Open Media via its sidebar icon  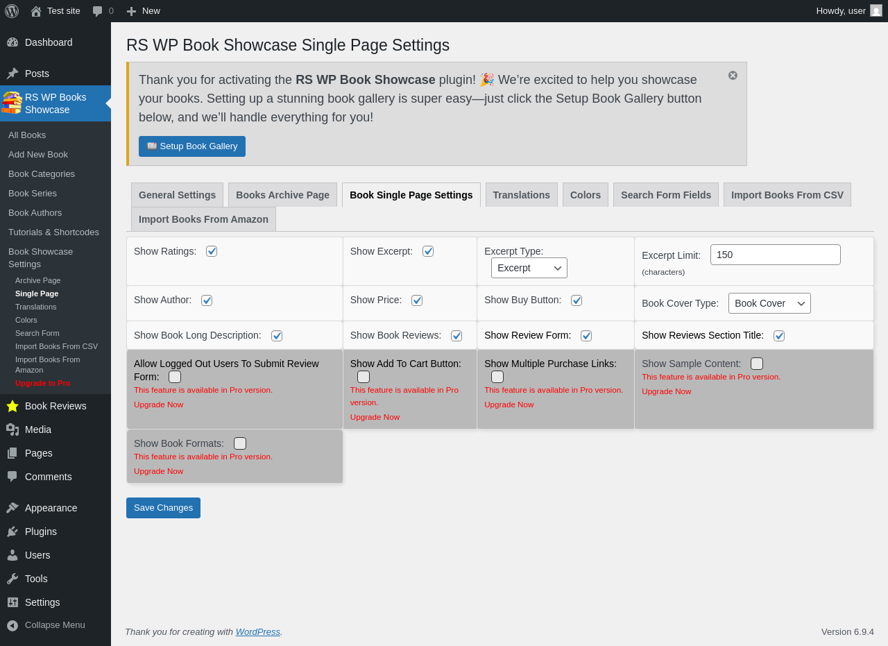click(12, 430)
